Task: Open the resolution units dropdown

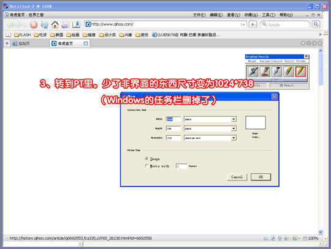Action: tap(234, 138)
